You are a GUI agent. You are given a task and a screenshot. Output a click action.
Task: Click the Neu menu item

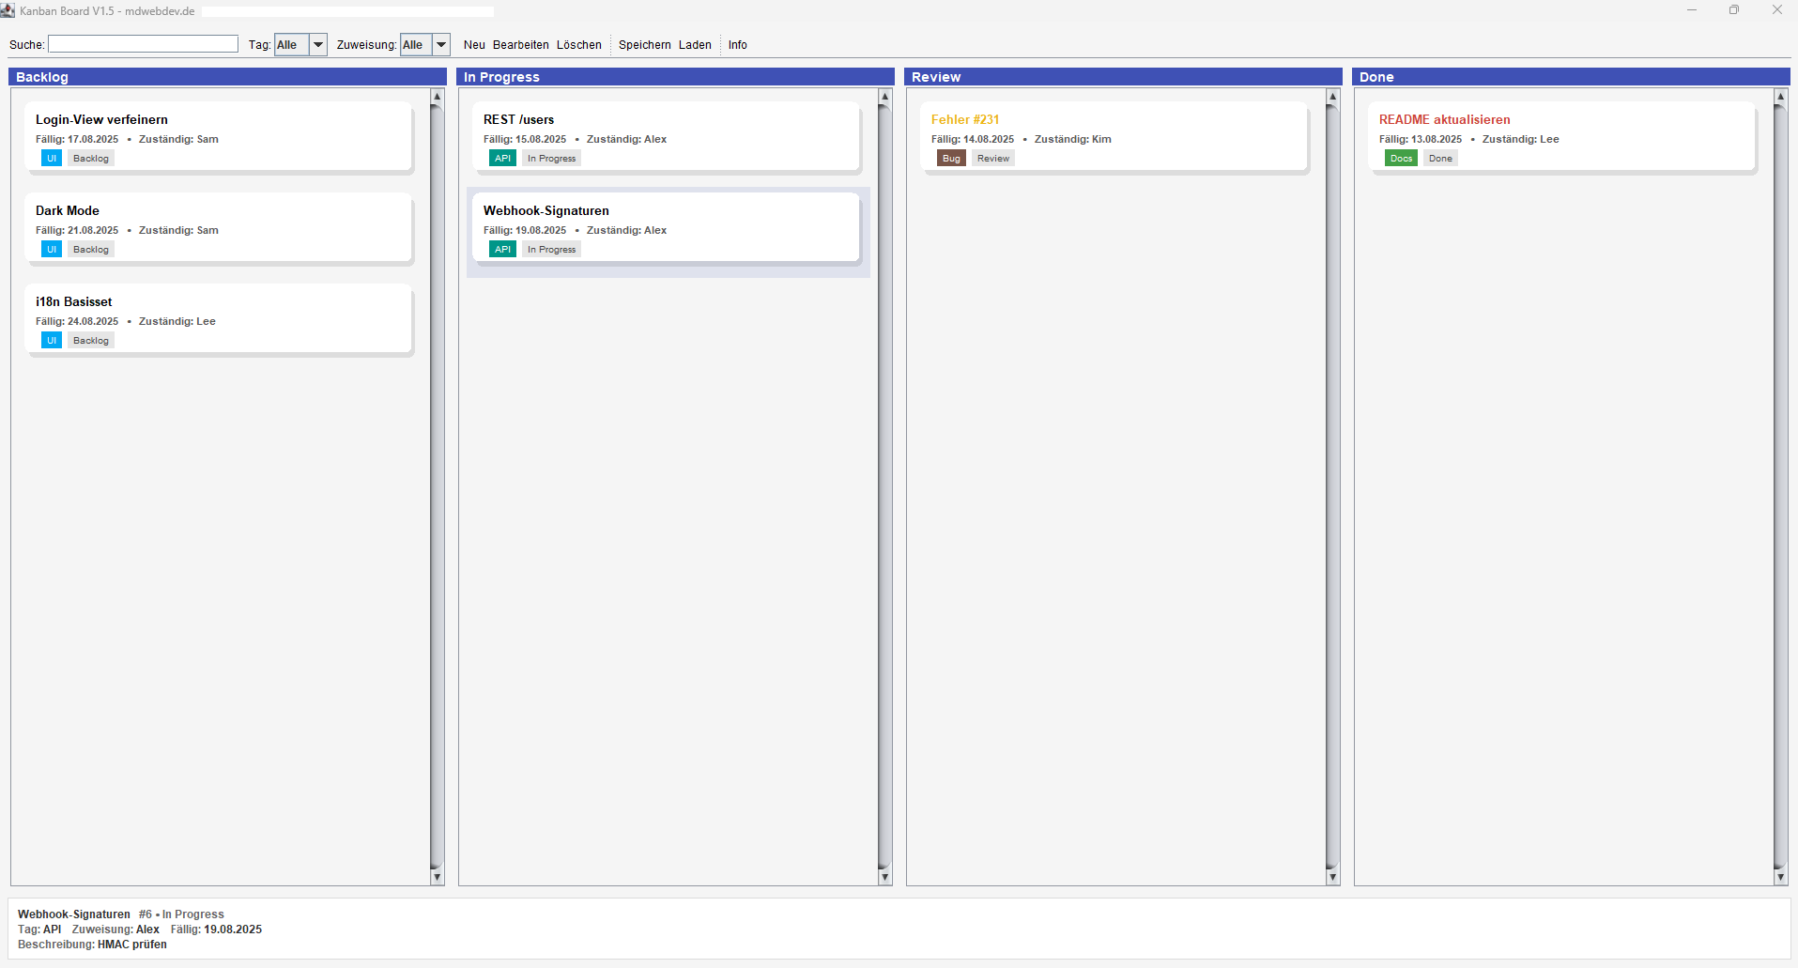coord(475,44)
